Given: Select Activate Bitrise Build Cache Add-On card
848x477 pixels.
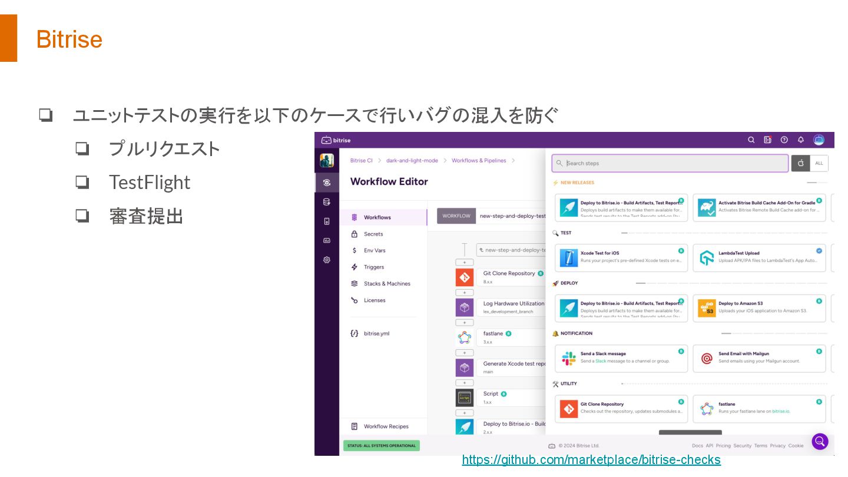Looking at the screenshot, I should (760, 207).
